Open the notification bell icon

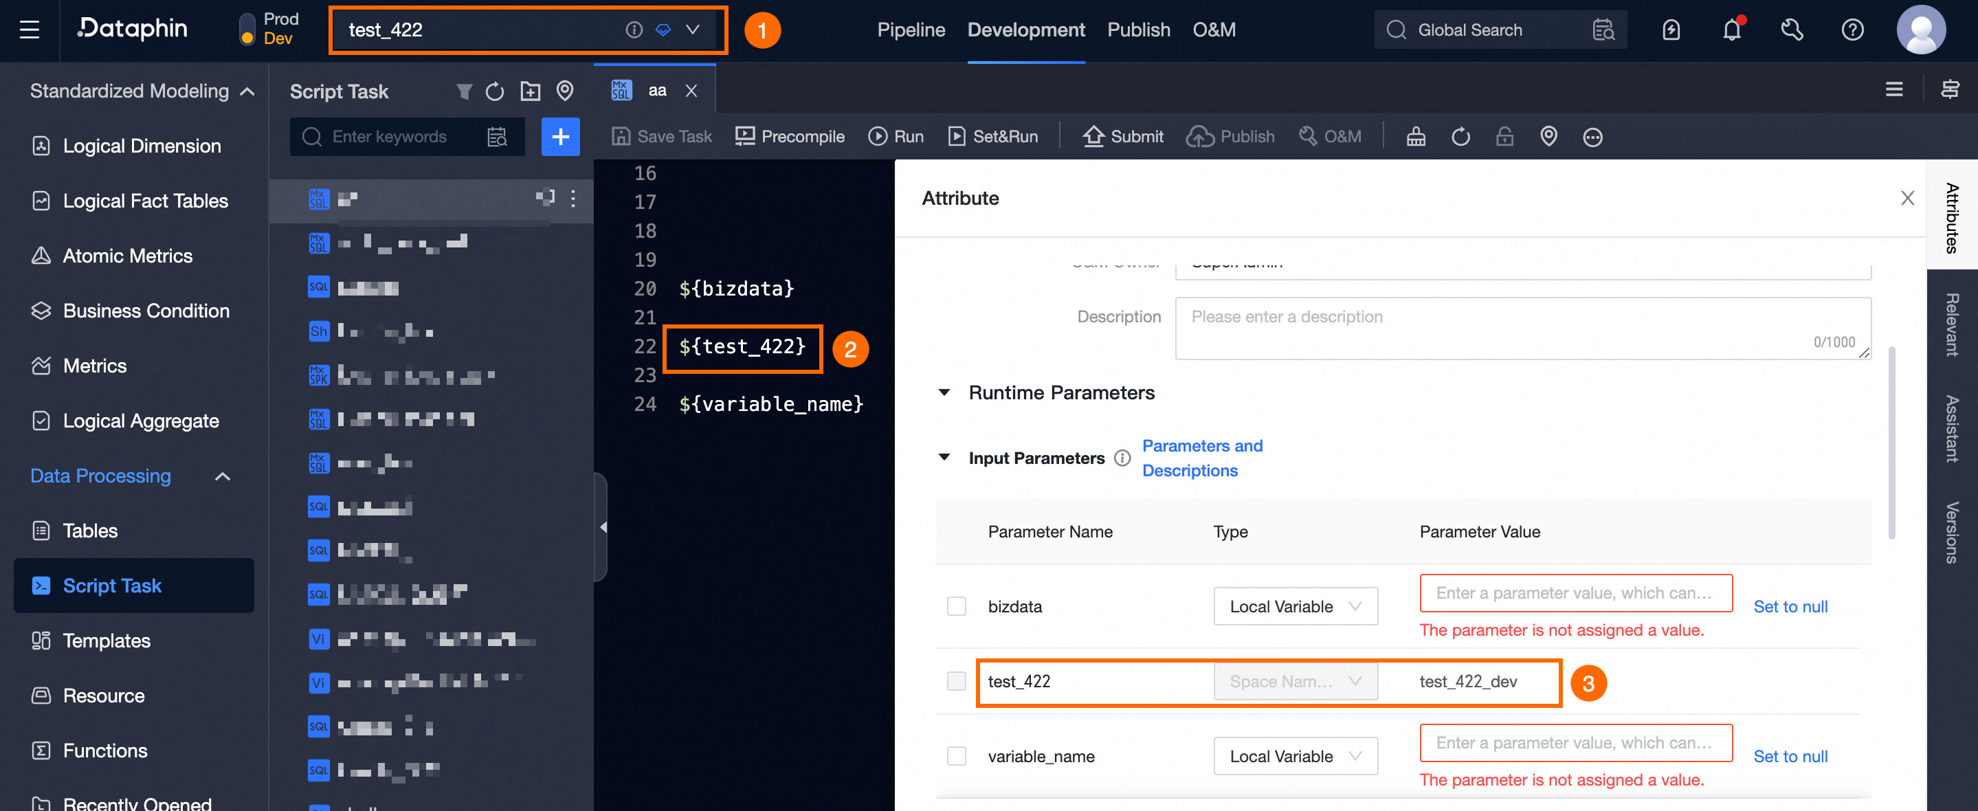[1731, 30]
